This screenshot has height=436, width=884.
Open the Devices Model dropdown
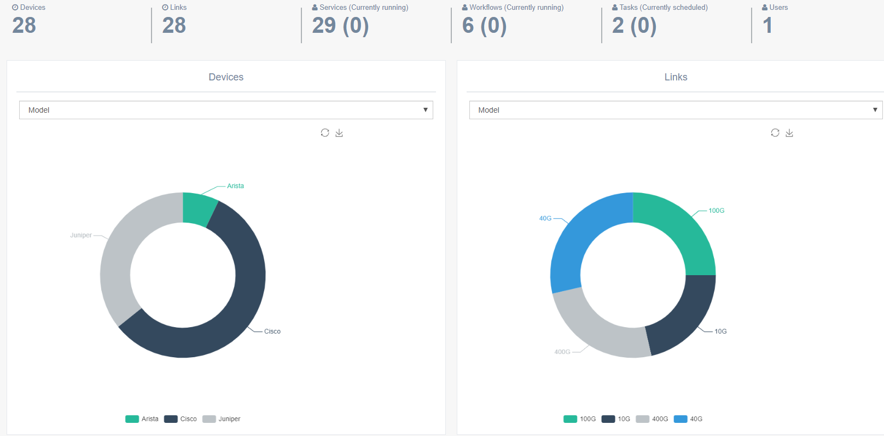coord(226,110)
